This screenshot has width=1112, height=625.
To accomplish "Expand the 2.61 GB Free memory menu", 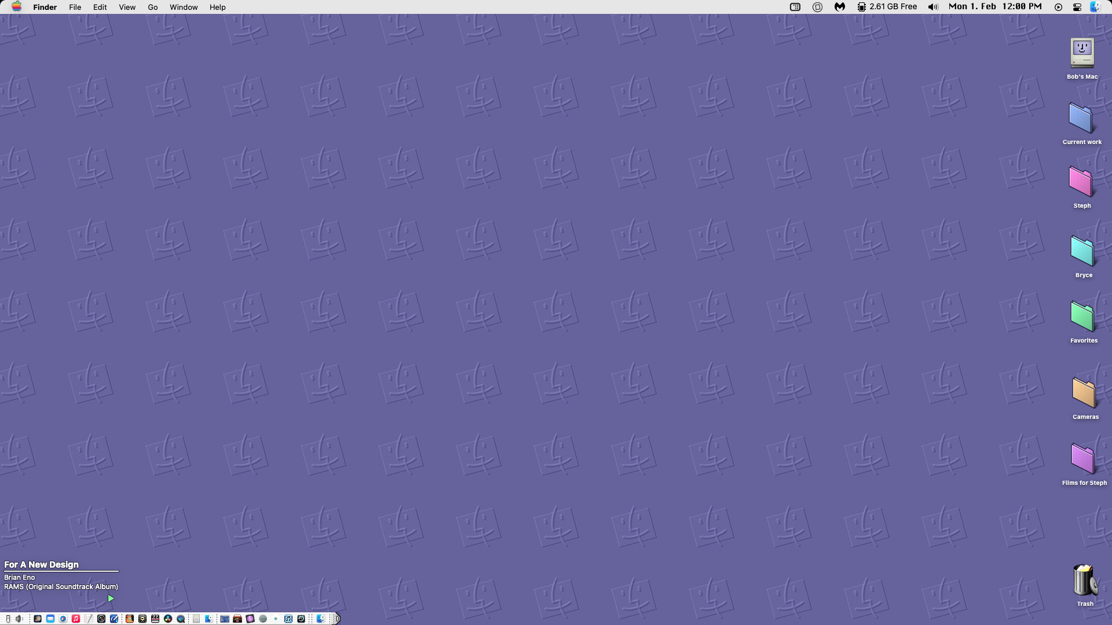I will pos(887,7).
